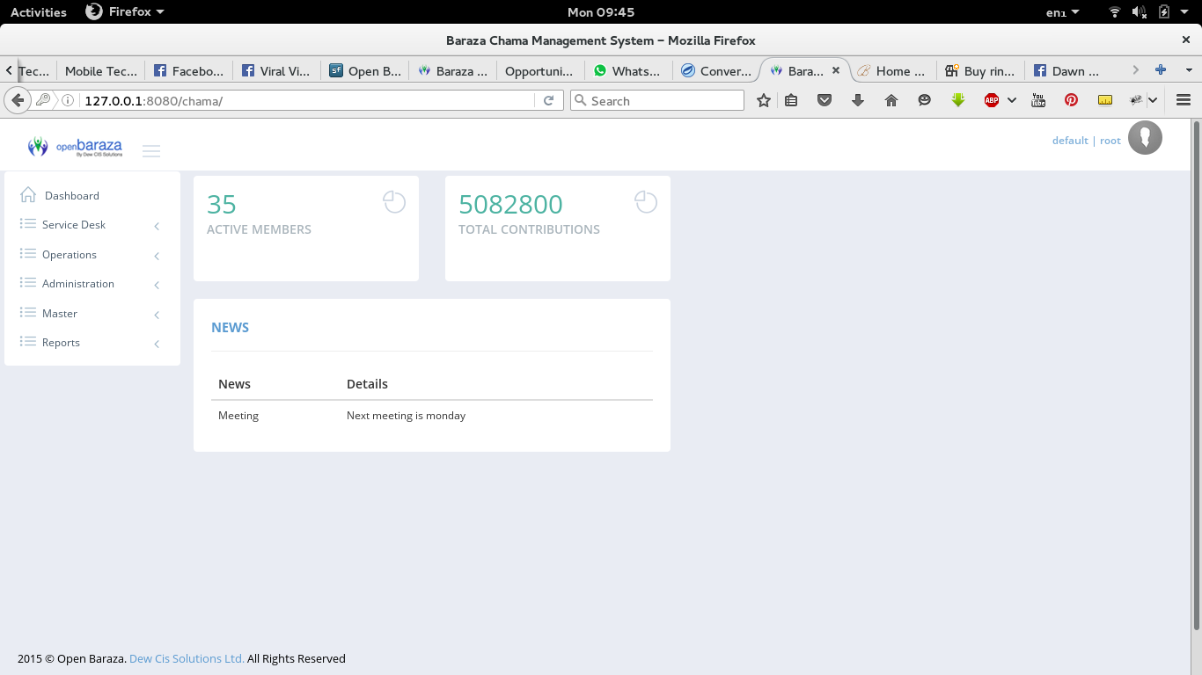Open the Activities menu
Image resolution: width=1202 pixels, height=675 pixels.
point(38,11)
